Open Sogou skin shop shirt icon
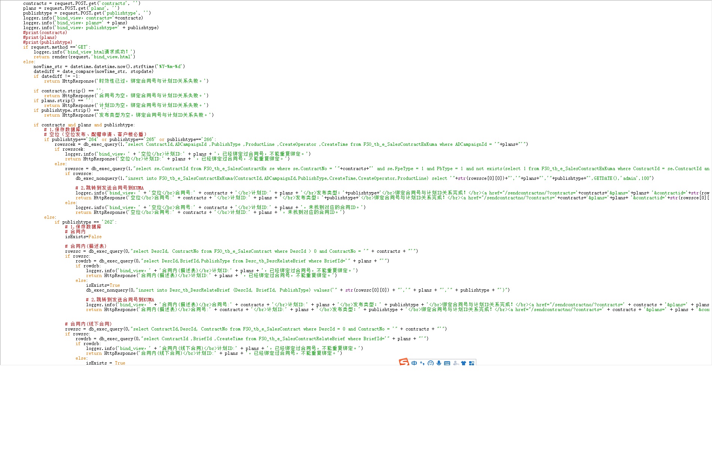Screen dimensions: 712x458 click(464, 363)
